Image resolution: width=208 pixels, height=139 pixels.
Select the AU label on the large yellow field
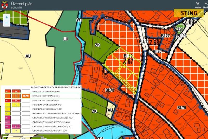pyautogui.click(x=28, y=56)
